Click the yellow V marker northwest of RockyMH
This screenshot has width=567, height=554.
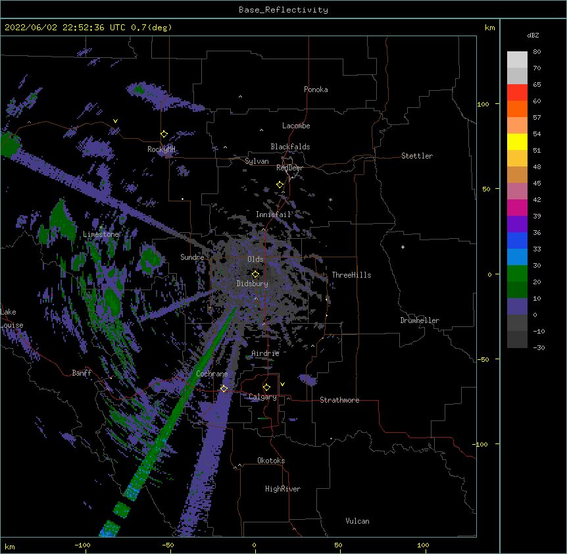(x=115, y=121)
